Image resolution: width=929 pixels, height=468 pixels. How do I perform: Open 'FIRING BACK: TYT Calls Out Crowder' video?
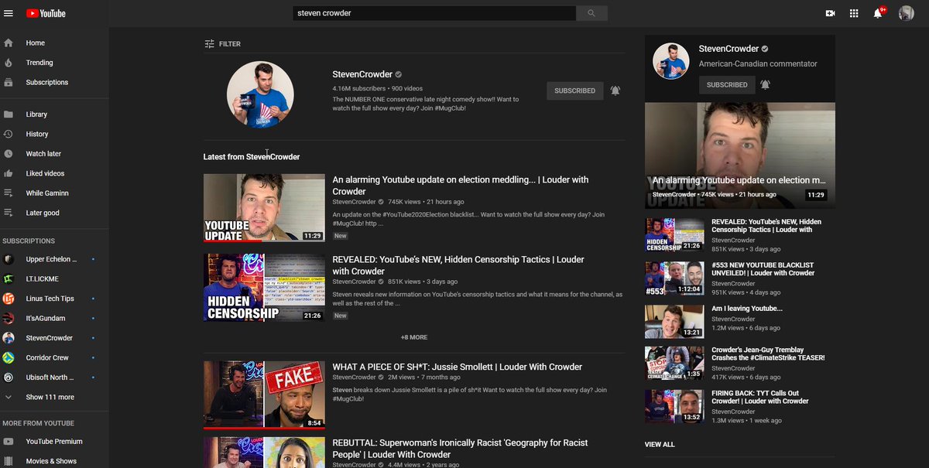click(x=760, y=397)
